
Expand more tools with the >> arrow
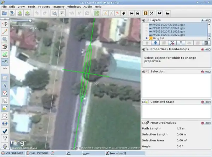(5, 68)
